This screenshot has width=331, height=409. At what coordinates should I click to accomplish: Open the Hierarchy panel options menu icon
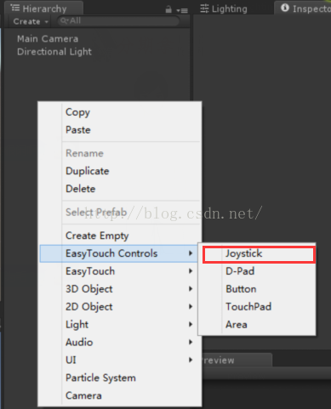click(182, 10)
